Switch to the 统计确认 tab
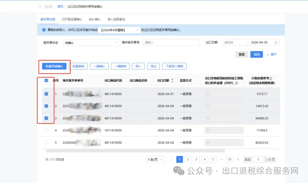The width and height of the screenshot is (308, 183). coord(95,19)
